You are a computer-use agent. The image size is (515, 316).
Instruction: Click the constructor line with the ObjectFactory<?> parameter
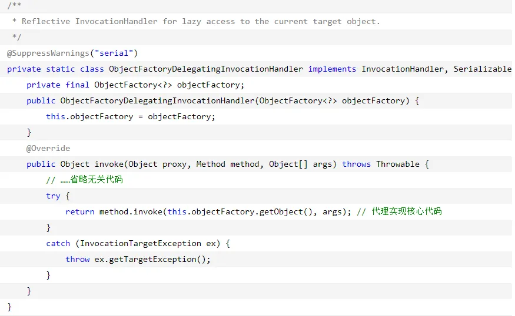coord(222,100)
